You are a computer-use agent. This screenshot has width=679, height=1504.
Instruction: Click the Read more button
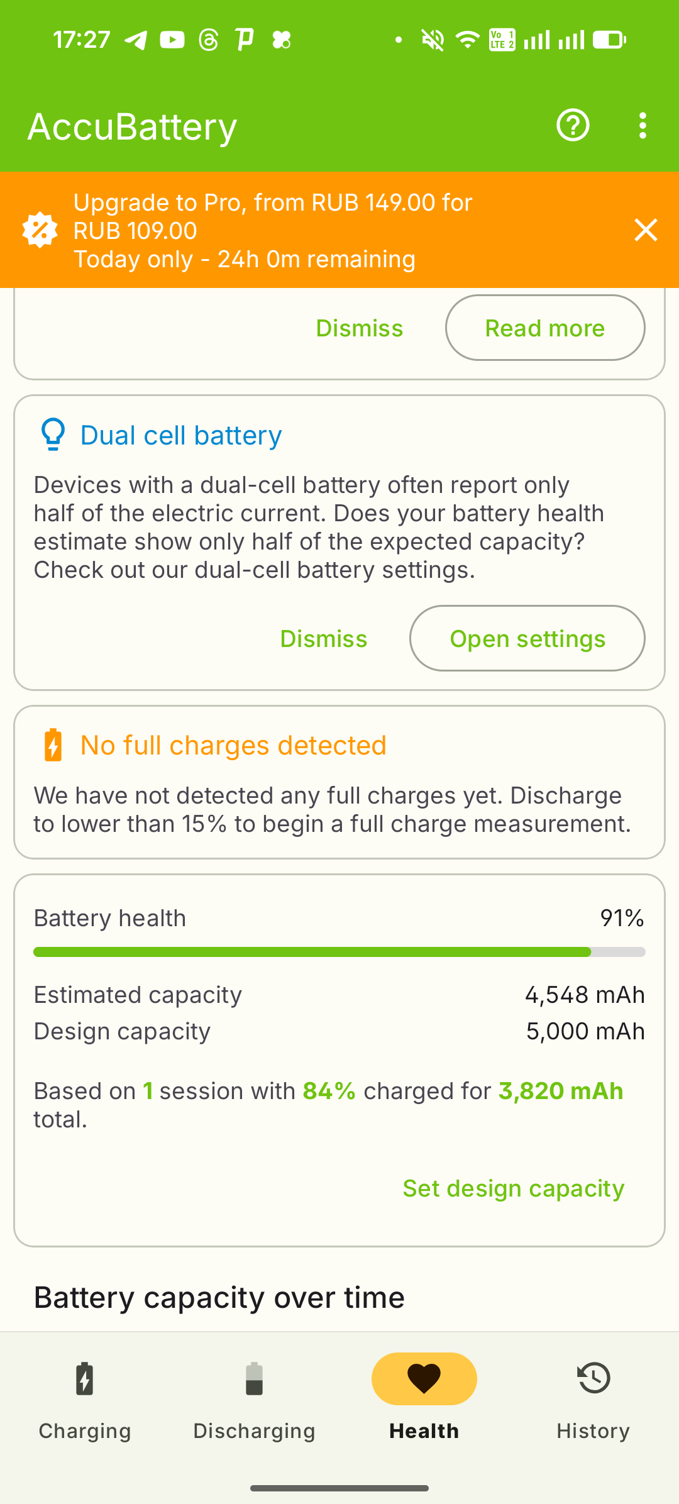click(544, 328)
